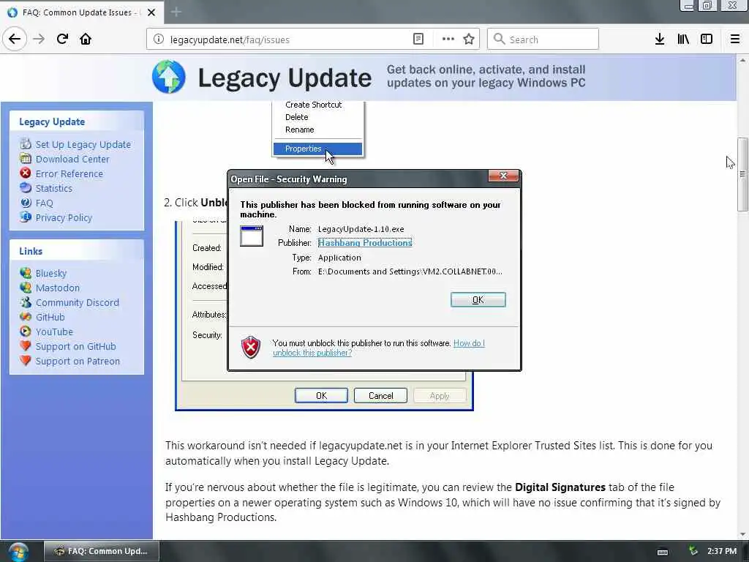The width and height of the screenshot is (749, 562).
Task: Open the Statistics sidebar link
Action: tap(54, 188)
